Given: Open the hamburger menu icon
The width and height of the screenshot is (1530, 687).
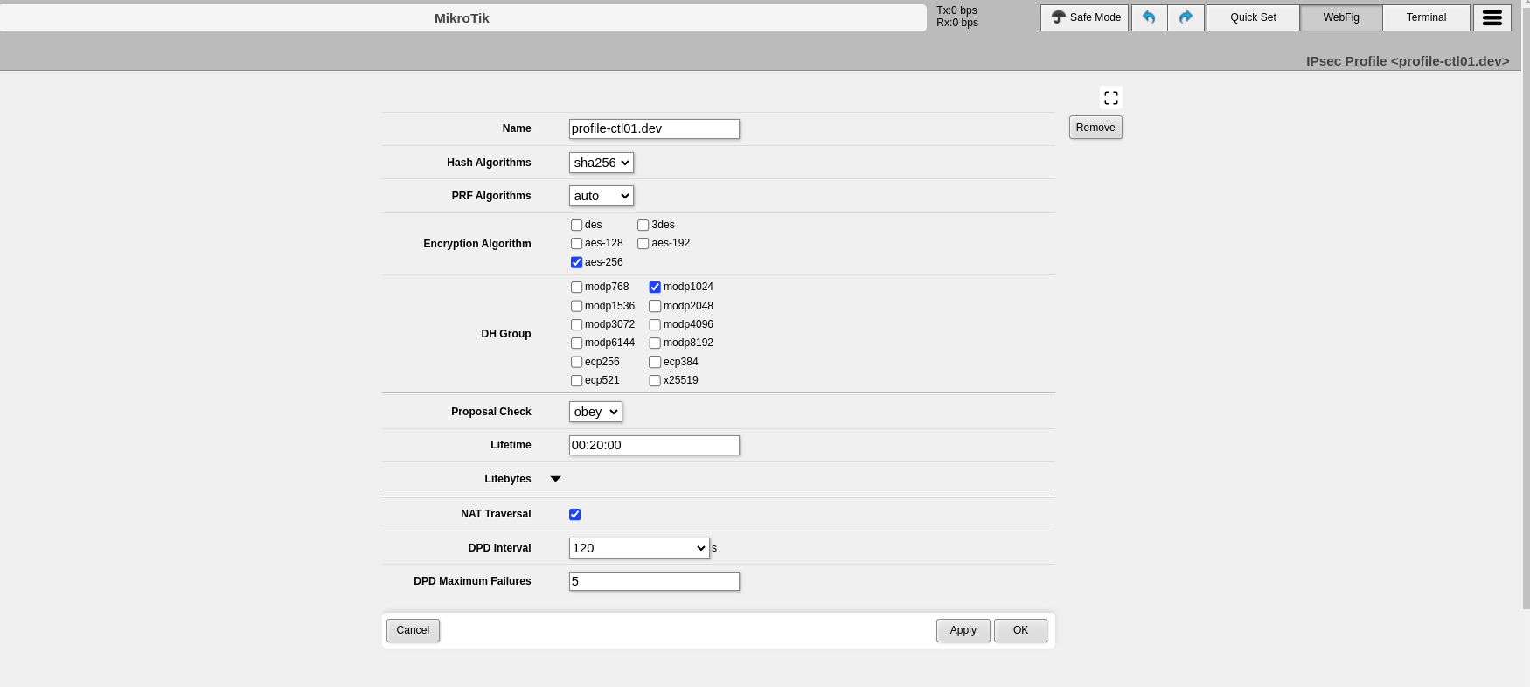Looking at the screenshot, I should (1492, 17).
